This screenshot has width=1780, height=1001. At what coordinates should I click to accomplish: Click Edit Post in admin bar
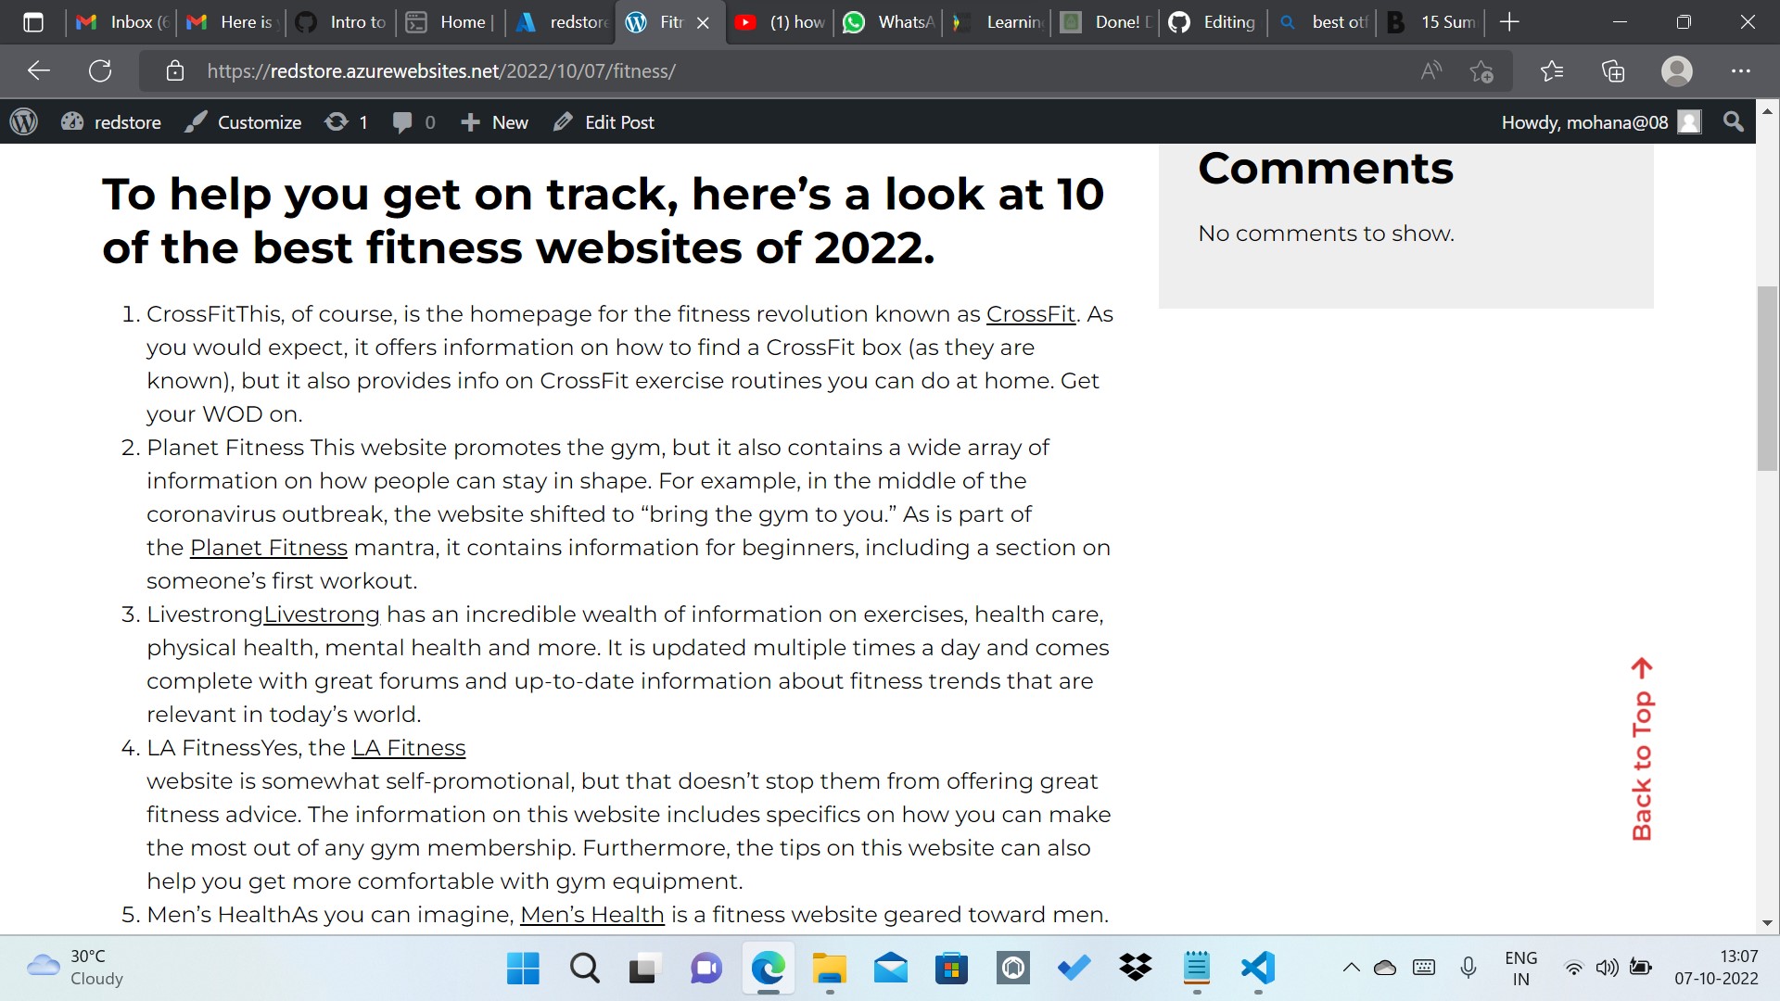604,122
